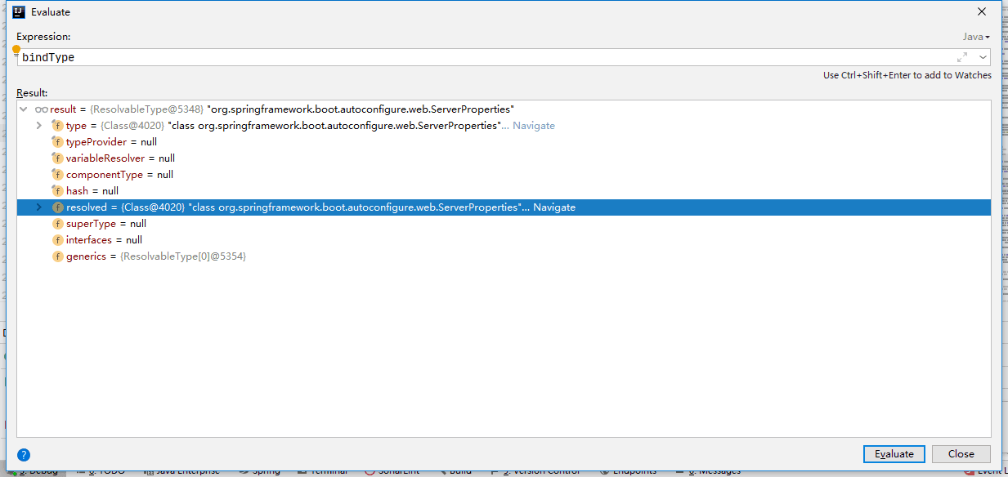This screenshot has width=1008, height=477.
Task: Click into the bindType expression field
Action: pyautogui.click(x=486, y=57)
